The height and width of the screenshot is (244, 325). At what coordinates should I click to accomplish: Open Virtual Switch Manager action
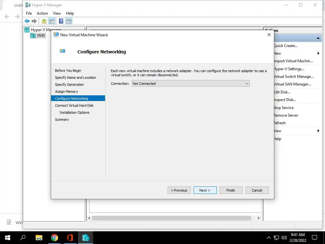(x=294, y=77)
